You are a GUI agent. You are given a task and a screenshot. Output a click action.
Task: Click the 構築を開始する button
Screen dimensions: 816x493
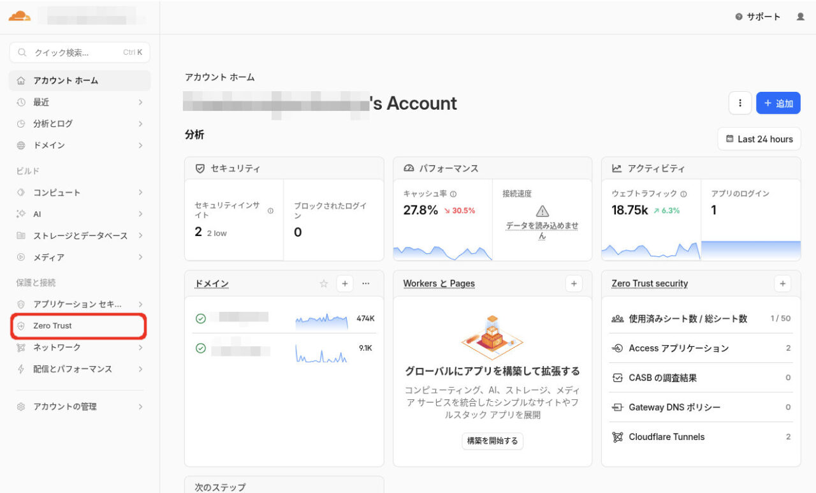pos(492,441)
